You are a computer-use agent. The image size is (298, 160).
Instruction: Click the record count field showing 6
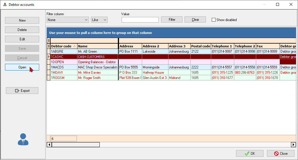[64, 139]
